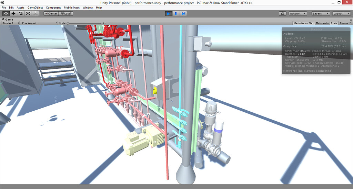Open the Component menu
The image size is (353, 189).
click(53, 8)
